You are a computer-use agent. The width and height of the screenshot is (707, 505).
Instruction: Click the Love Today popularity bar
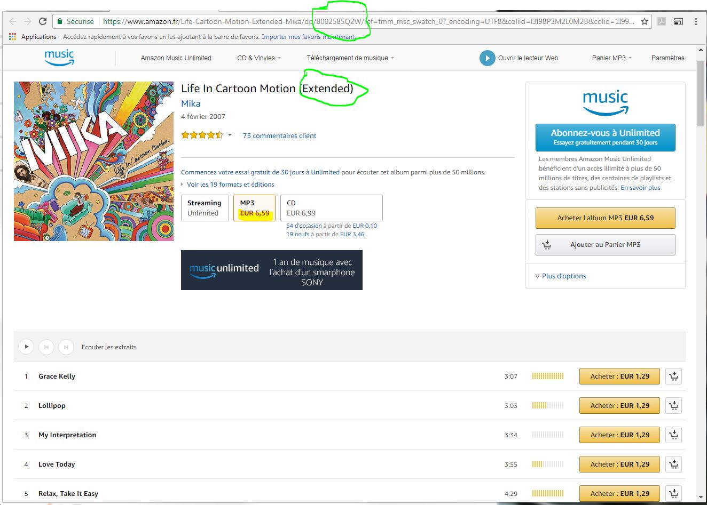coord(548,464)
